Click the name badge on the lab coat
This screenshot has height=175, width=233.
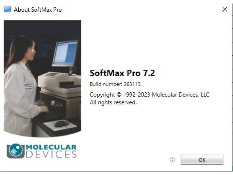pyautogui.click(x=29, y=86)
